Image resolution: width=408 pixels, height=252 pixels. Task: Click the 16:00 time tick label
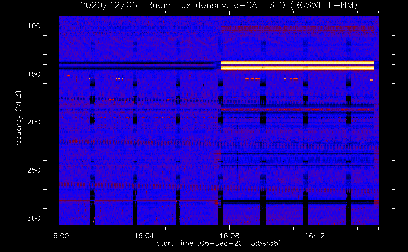59,236
